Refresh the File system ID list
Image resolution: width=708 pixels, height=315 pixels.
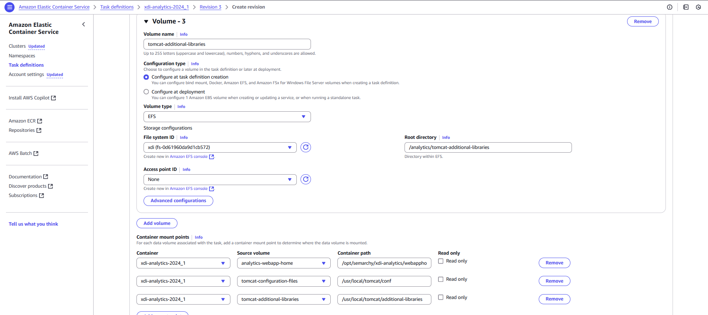pos(306,147)
